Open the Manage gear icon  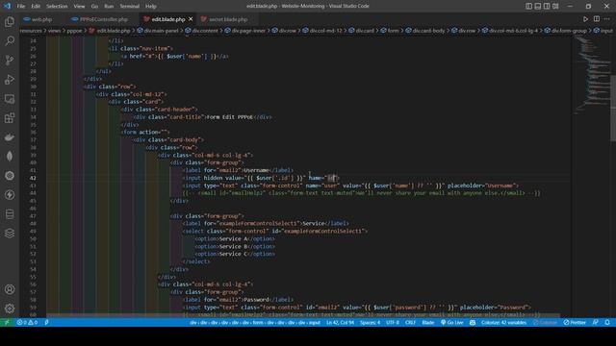10,309
